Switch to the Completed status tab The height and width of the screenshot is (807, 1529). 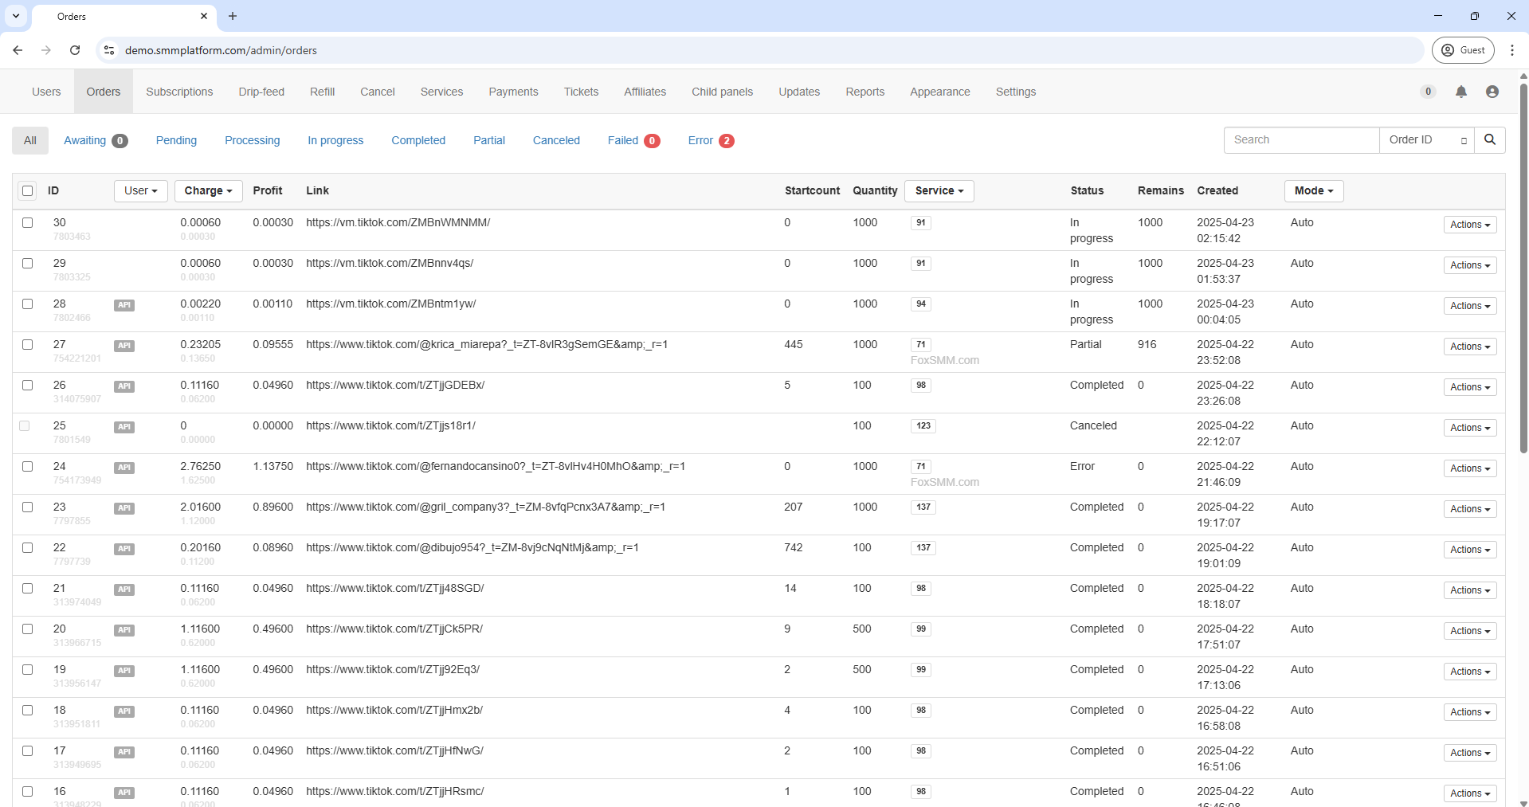pos(418,140)
